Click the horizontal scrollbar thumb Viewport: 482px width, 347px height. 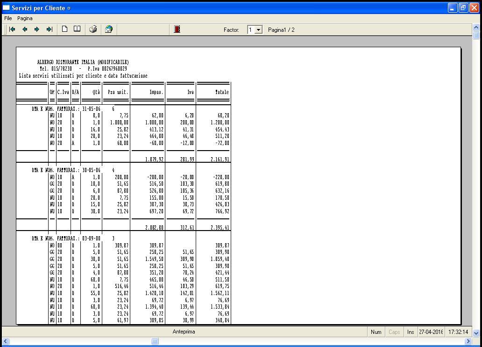click(x=155, y=341)
